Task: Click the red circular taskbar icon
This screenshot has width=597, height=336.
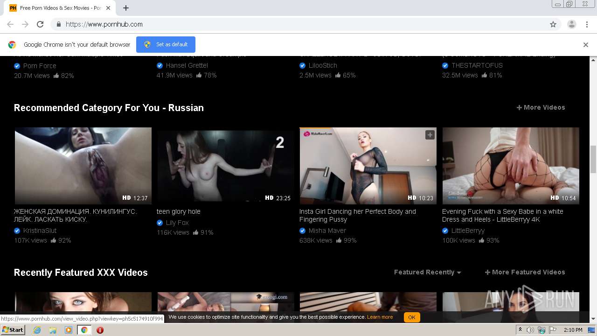Action: tap(100, 330)
